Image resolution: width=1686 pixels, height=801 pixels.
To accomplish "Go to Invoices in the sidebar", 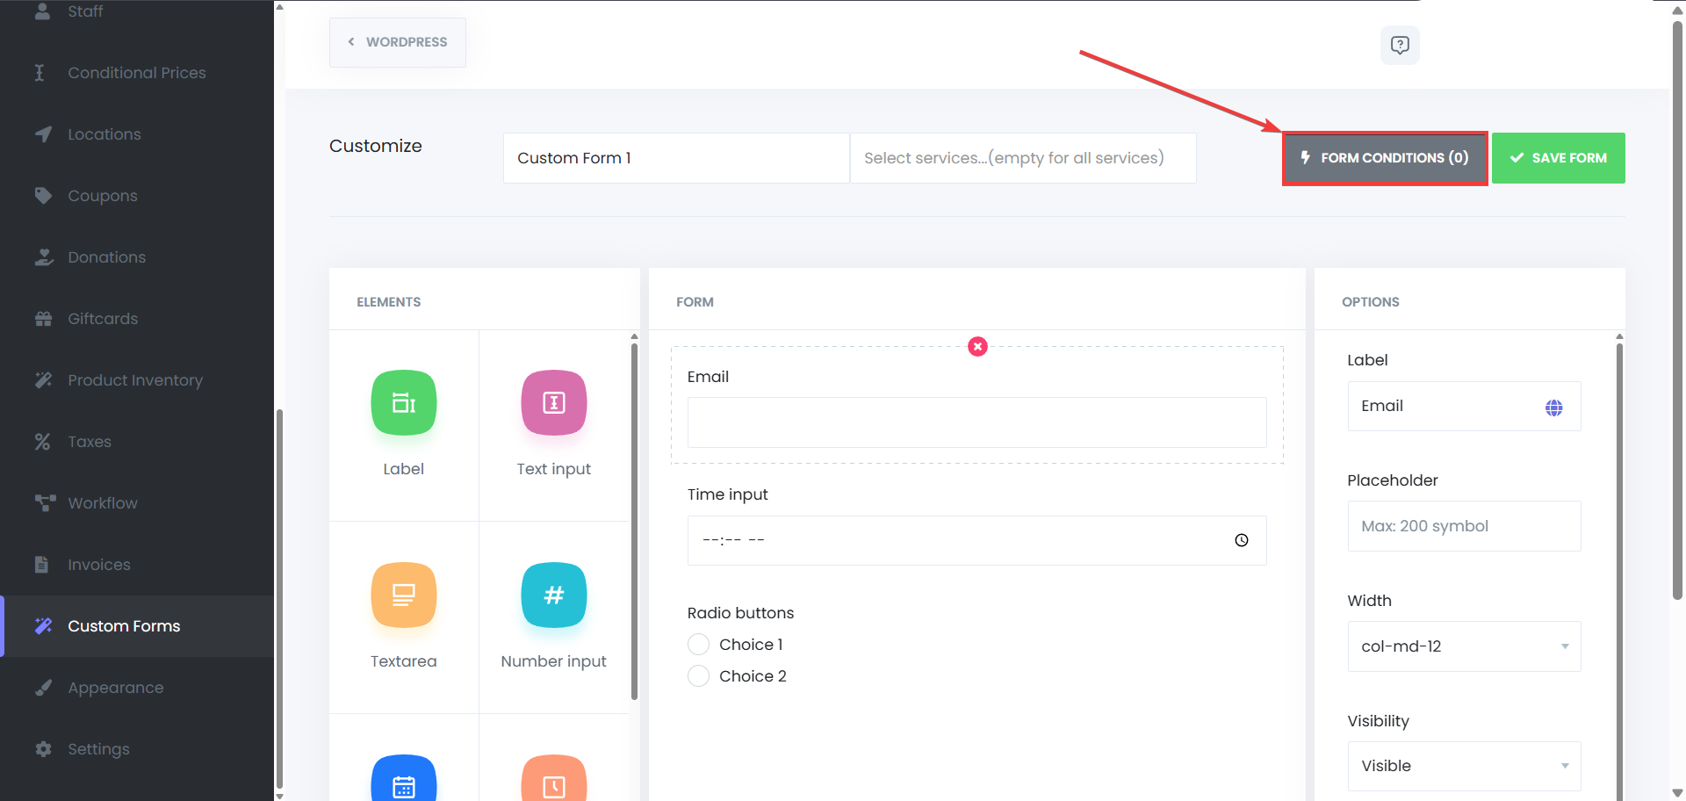I will [x=99, y=565].
